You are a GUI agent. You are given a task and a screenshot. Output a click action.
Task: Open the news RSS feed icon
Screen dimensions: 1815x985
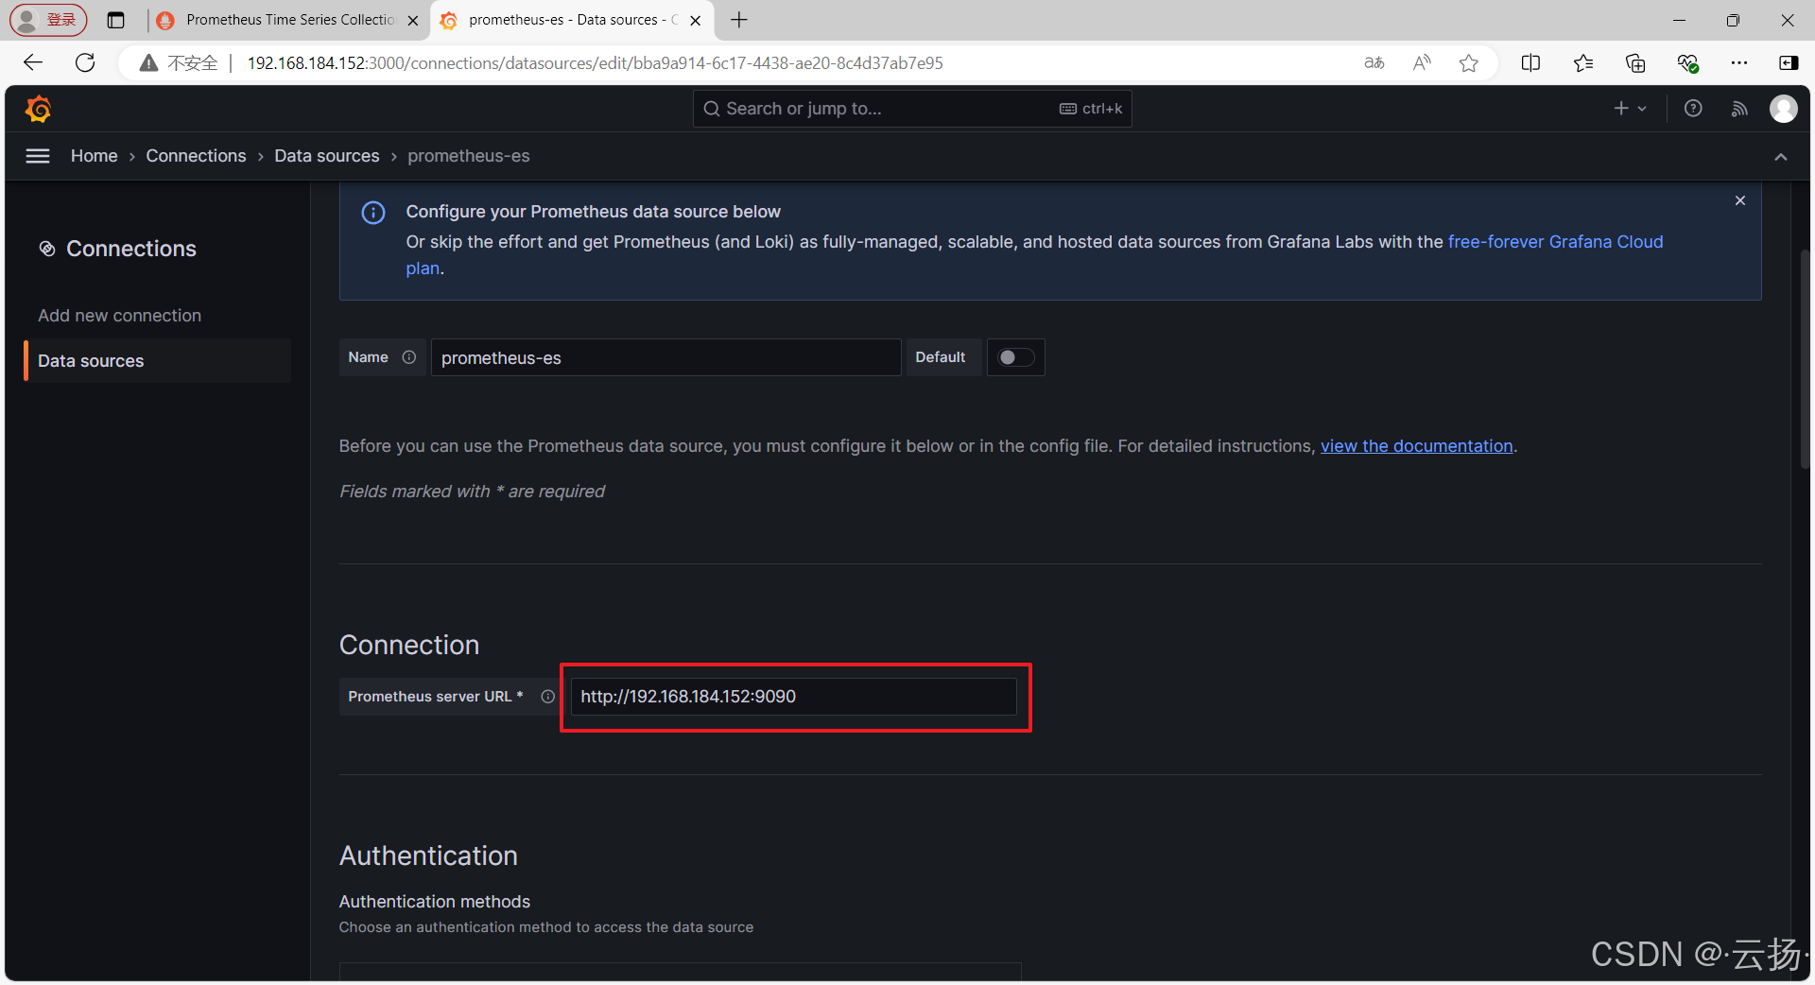coord(1739,109)
